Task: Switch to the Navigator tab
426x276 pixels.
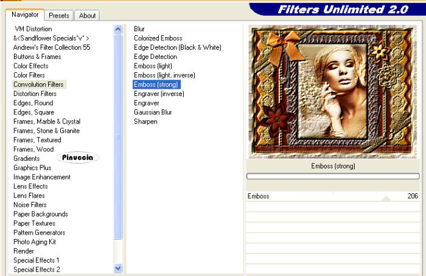Action: coord(25,15)
